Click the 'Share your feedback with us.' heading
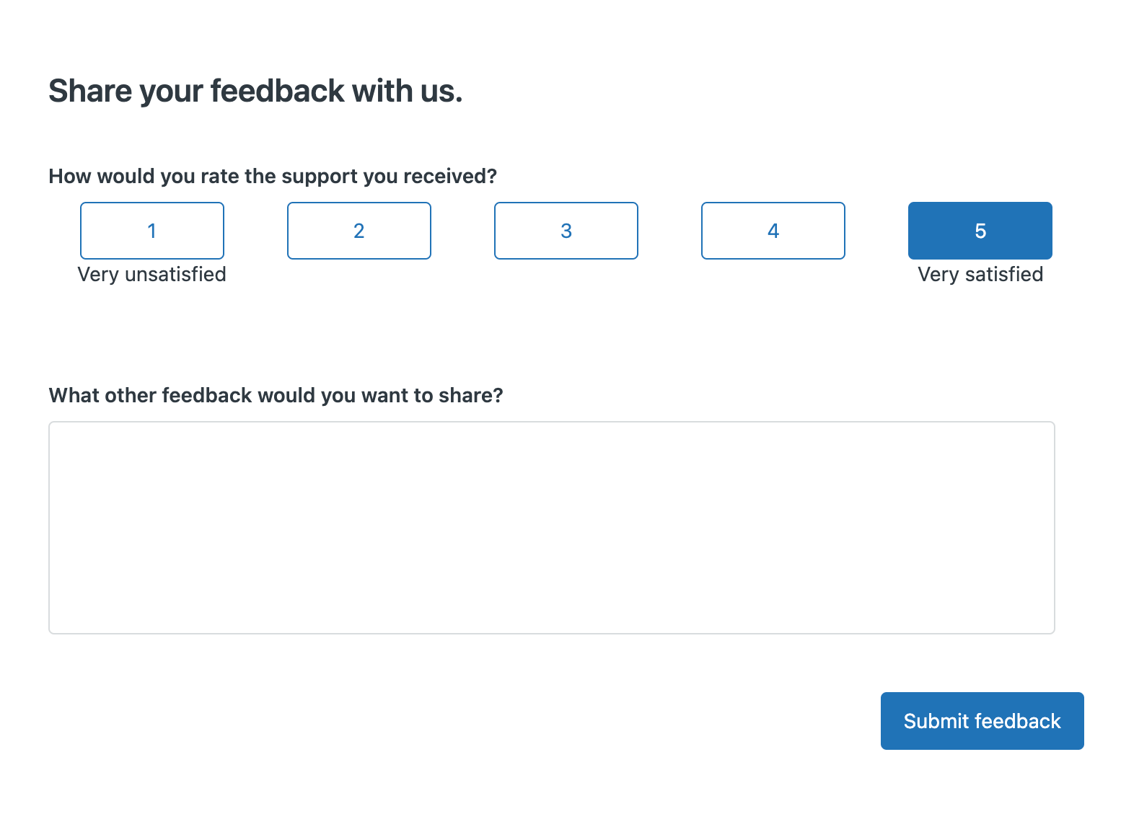Screen dimensions: 1121x832 (255, 92)
